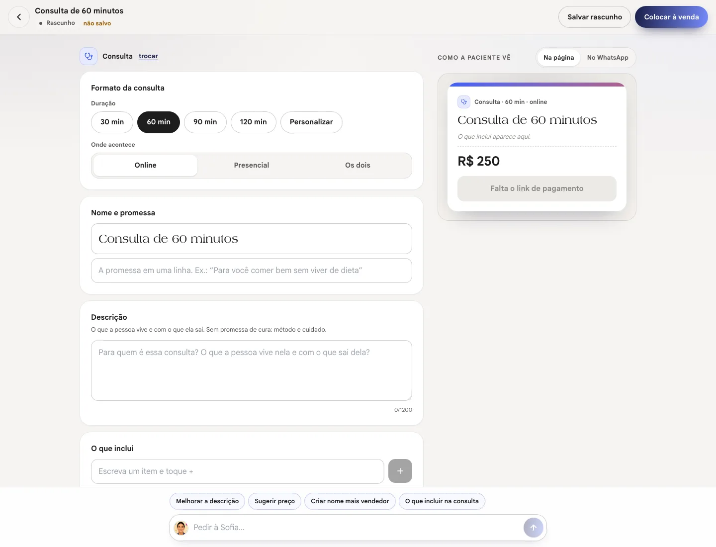This screenshot has height=547, width=716.
Task: Click the plus button to add item
Action: click(x=400, y=471)
